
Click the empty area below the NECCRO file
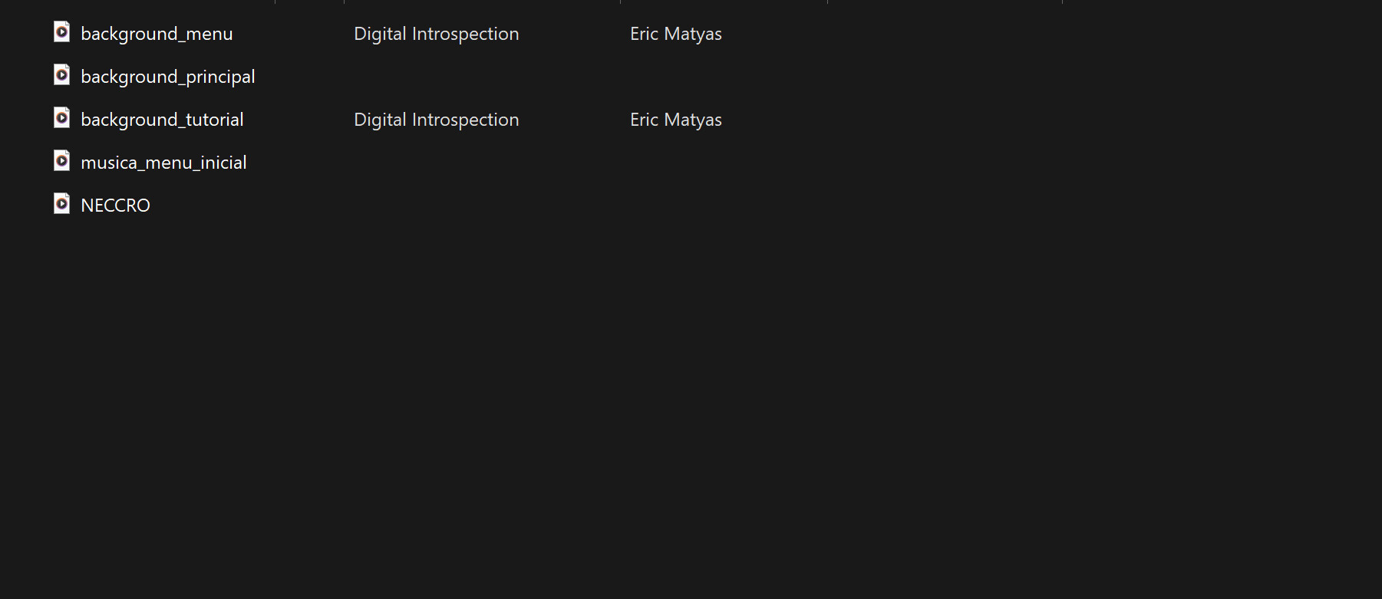pos(307,383)
